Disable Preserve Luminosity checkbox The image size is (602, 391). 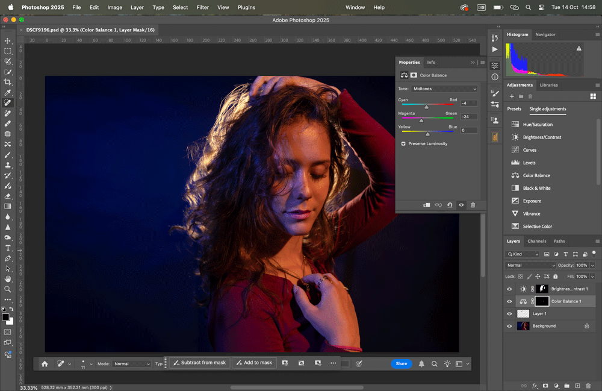403,143
